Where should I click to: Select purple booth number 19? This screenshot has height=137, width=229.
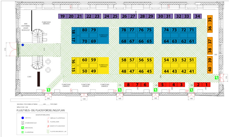coord(62,17)
